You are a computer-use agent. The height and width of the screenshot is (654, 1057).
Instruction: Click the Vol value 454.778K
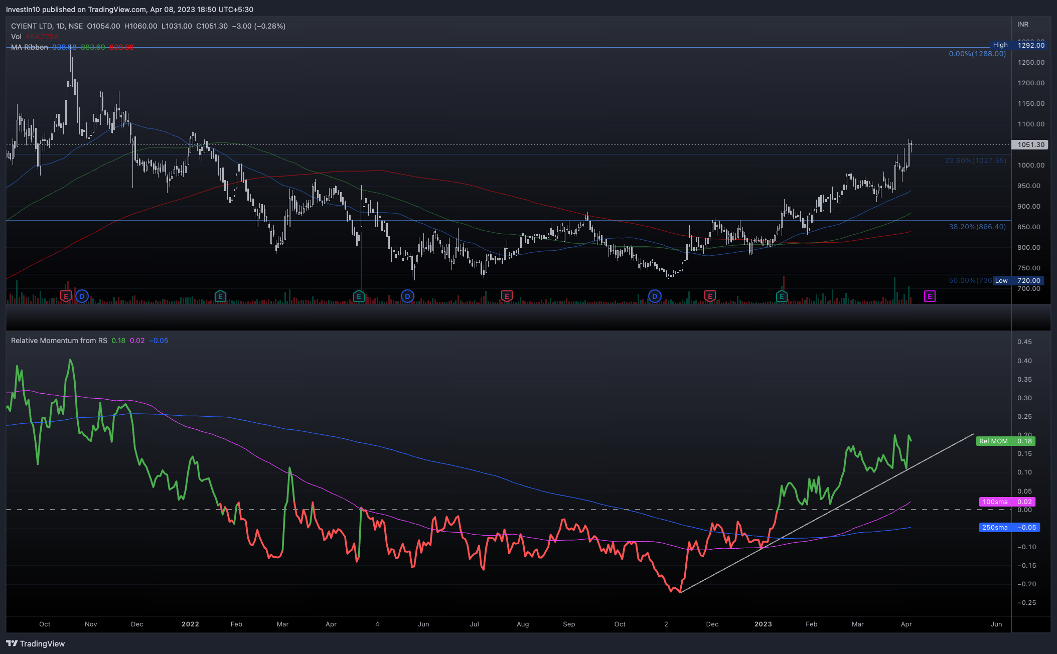click(42, 37)
